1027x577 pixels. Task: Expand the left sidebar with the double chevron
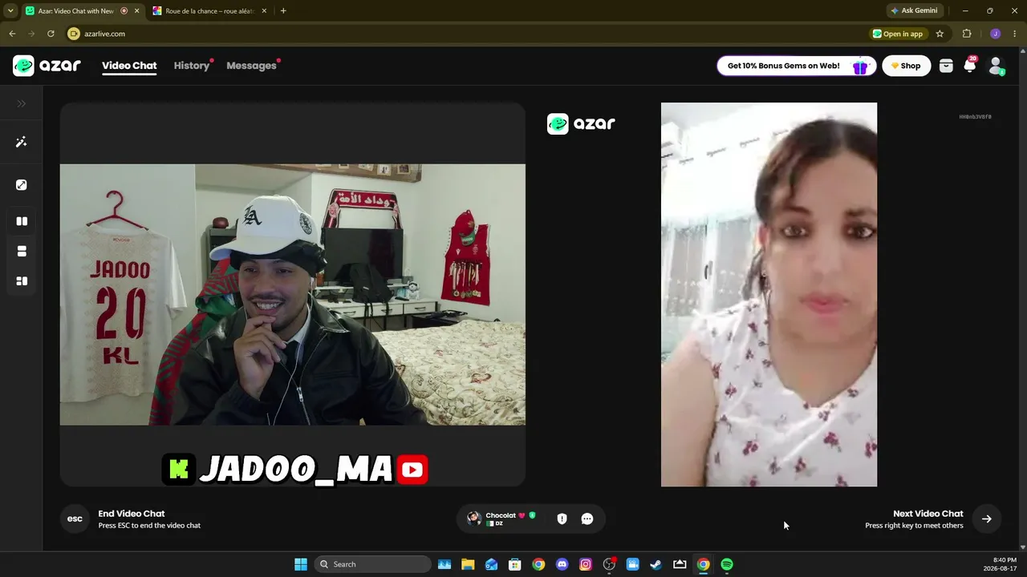(22, 103)
